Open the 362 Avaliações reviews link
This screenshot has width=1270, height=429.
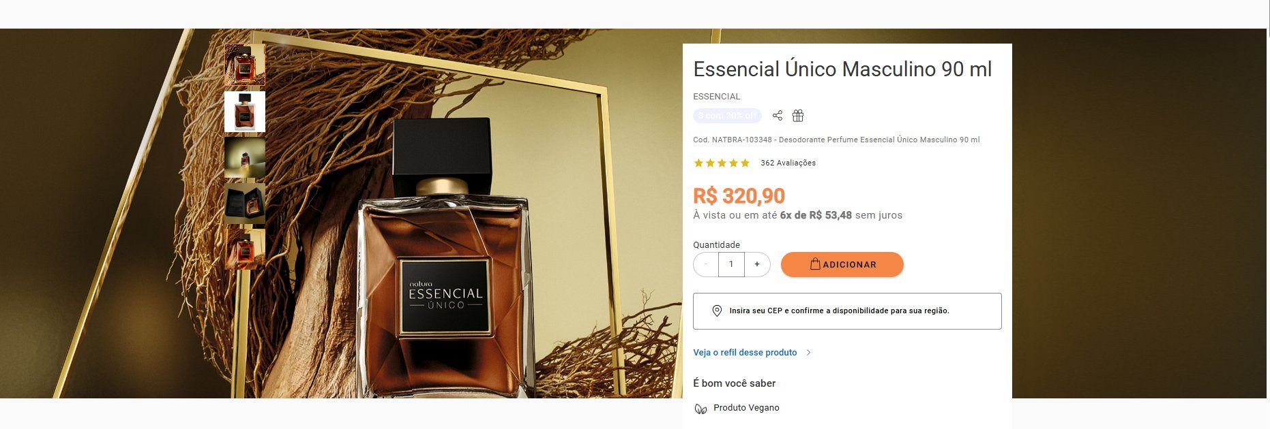click(x=788, y=163)
